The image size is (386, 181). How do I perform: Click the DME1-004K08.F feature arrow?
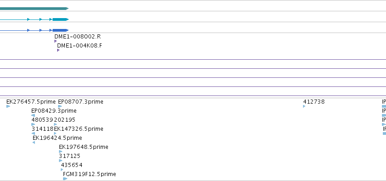(59, 50)
